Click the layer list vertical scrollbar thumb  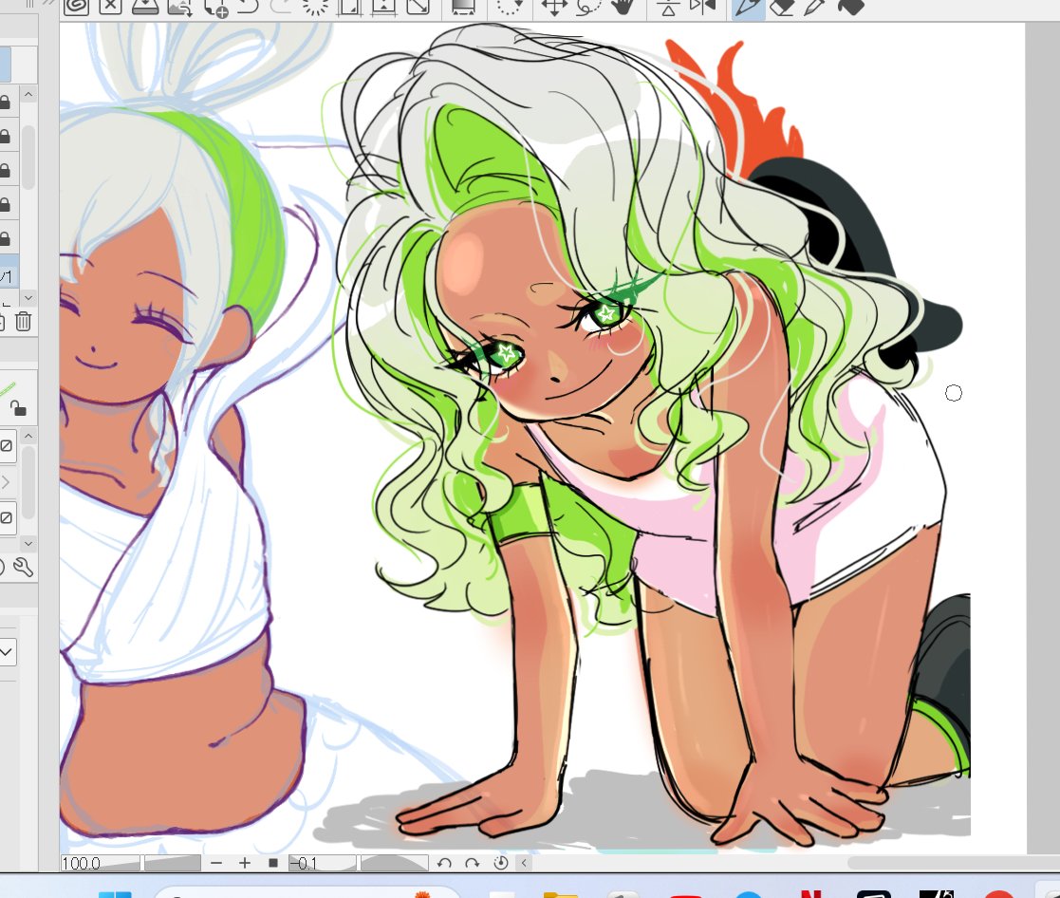[x=28, y=157]
